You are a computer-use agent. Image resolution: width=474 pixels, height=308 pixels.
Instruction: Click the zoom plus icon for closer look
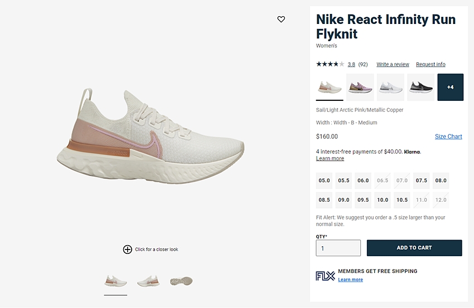tap(128, 250)
